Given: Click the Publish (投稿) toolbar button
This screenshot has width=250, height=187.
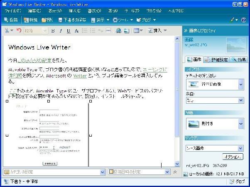Looking at the screenshot, I should point(11,20).
